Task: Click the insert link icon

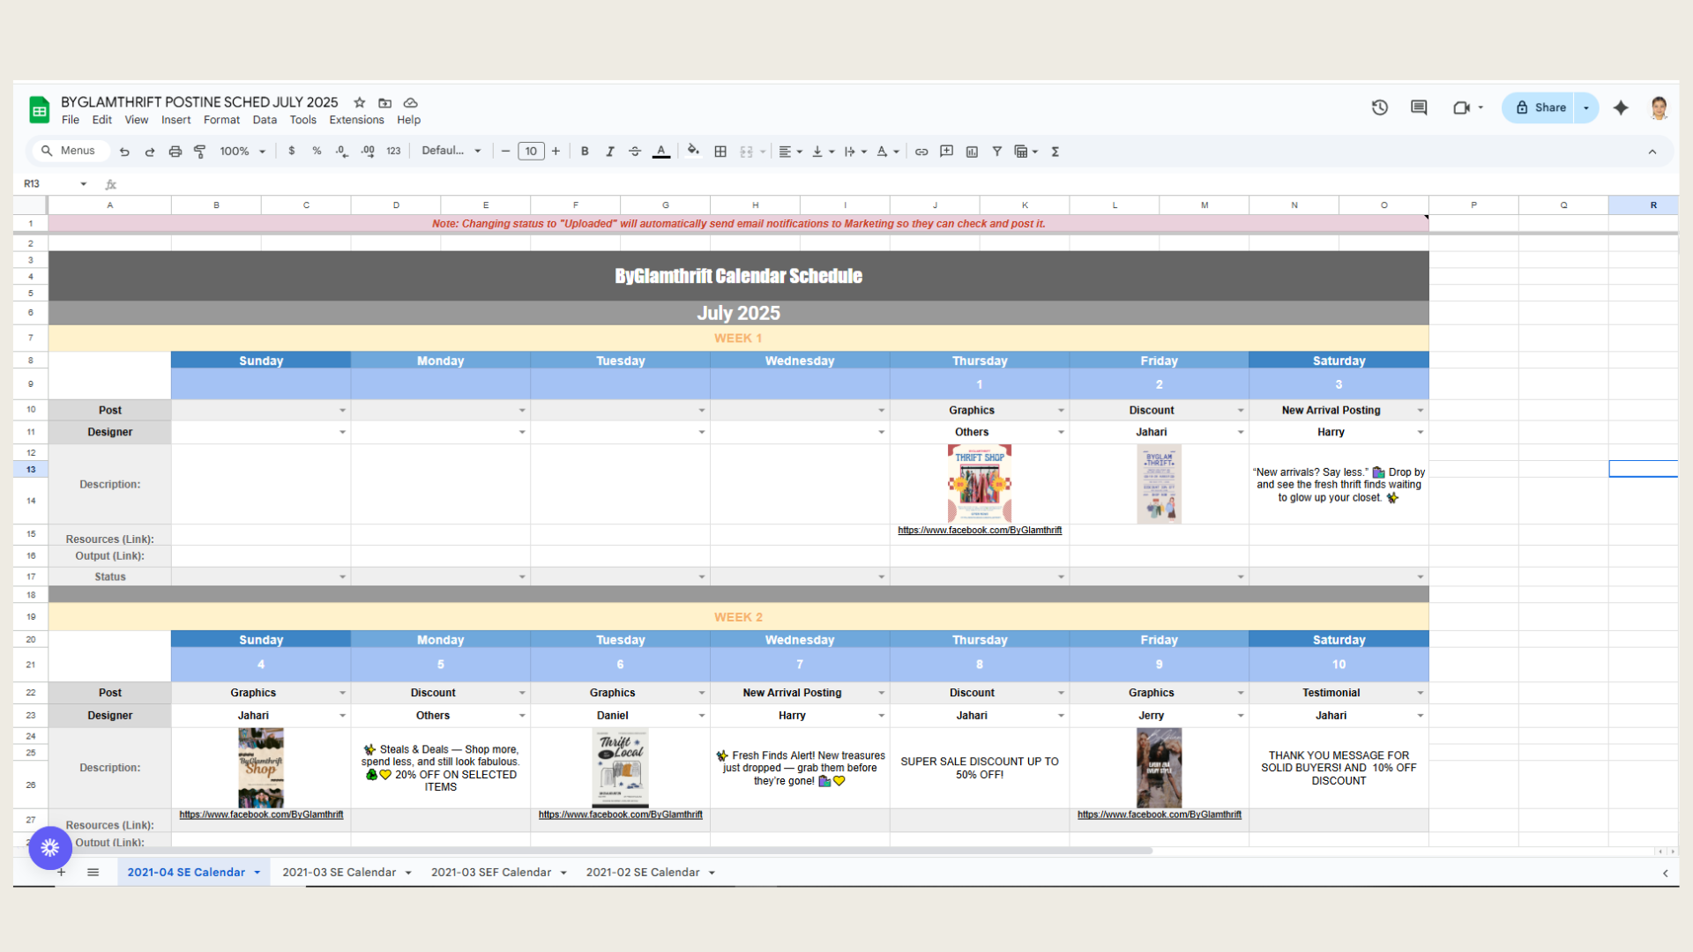Action: 921,152
